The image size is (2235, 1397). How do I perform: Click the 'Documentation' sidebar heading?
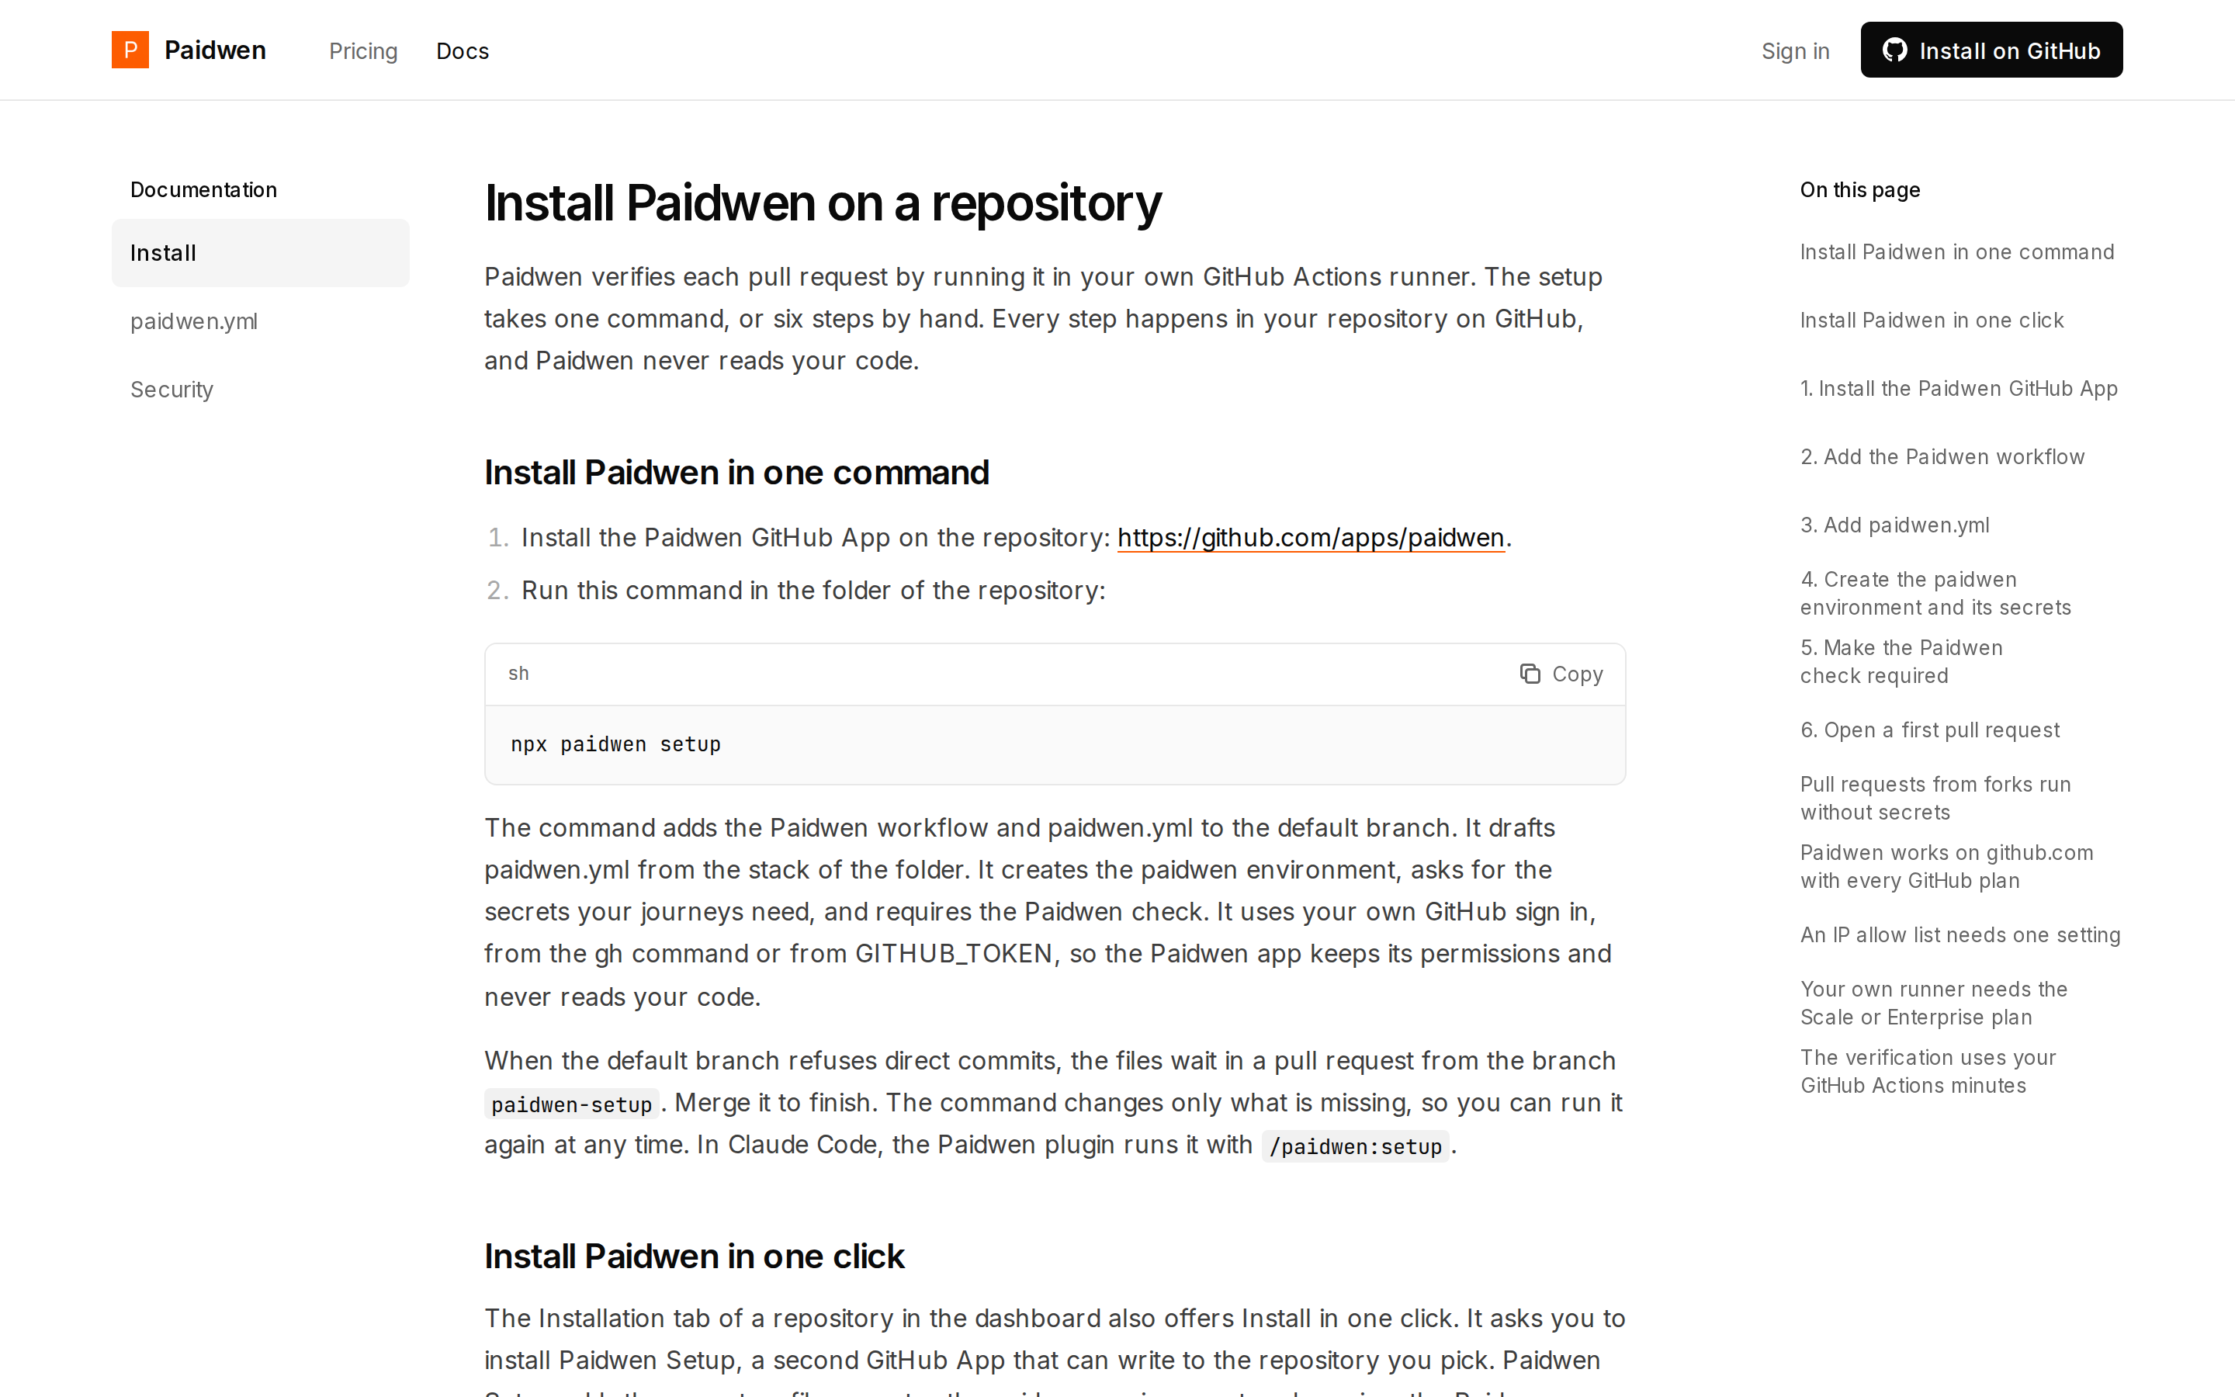pos(203,189)
